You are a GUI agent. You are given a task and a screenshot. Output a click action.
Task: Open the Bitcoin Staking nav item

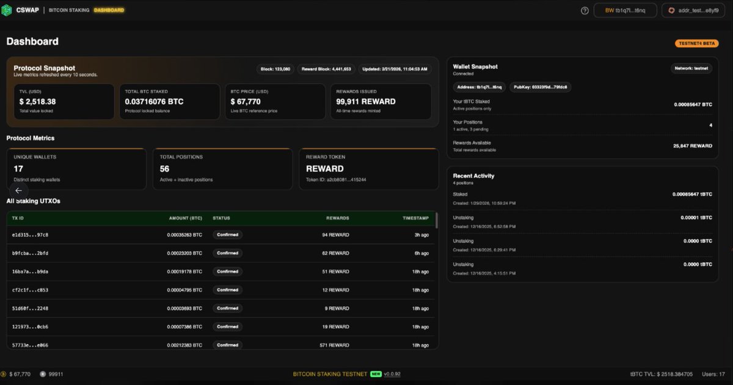[x=70, y=10]
